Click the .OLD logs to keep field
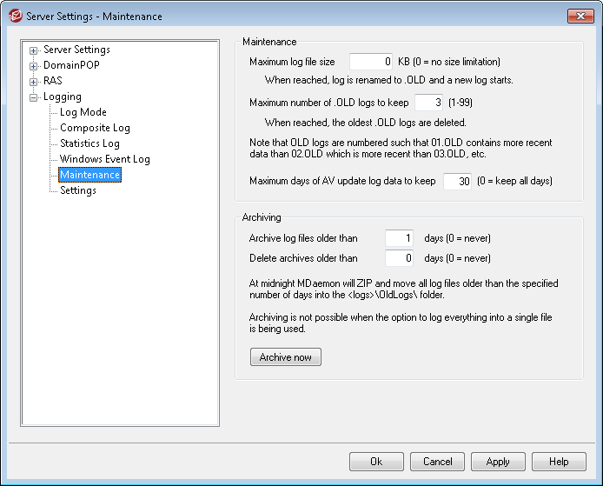This screenshot has height=486, width=603. [429, 103]
